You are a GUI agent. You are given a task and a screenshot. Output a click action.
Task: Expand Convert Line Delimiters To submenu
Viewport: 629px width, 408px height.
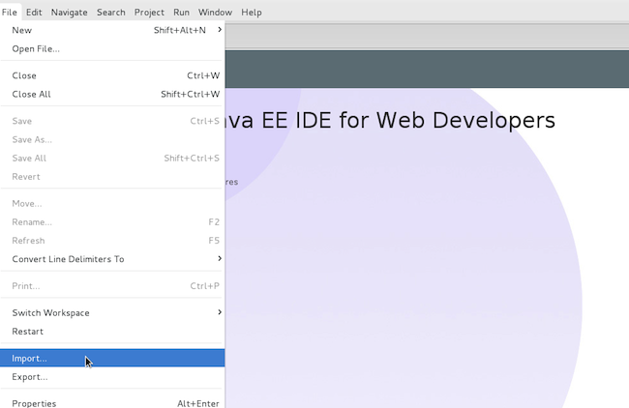point(112,259)
